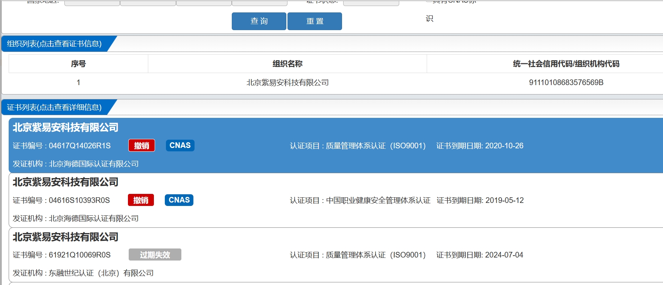
Task: Click the 重置 reset button
Action: (315, 21)
